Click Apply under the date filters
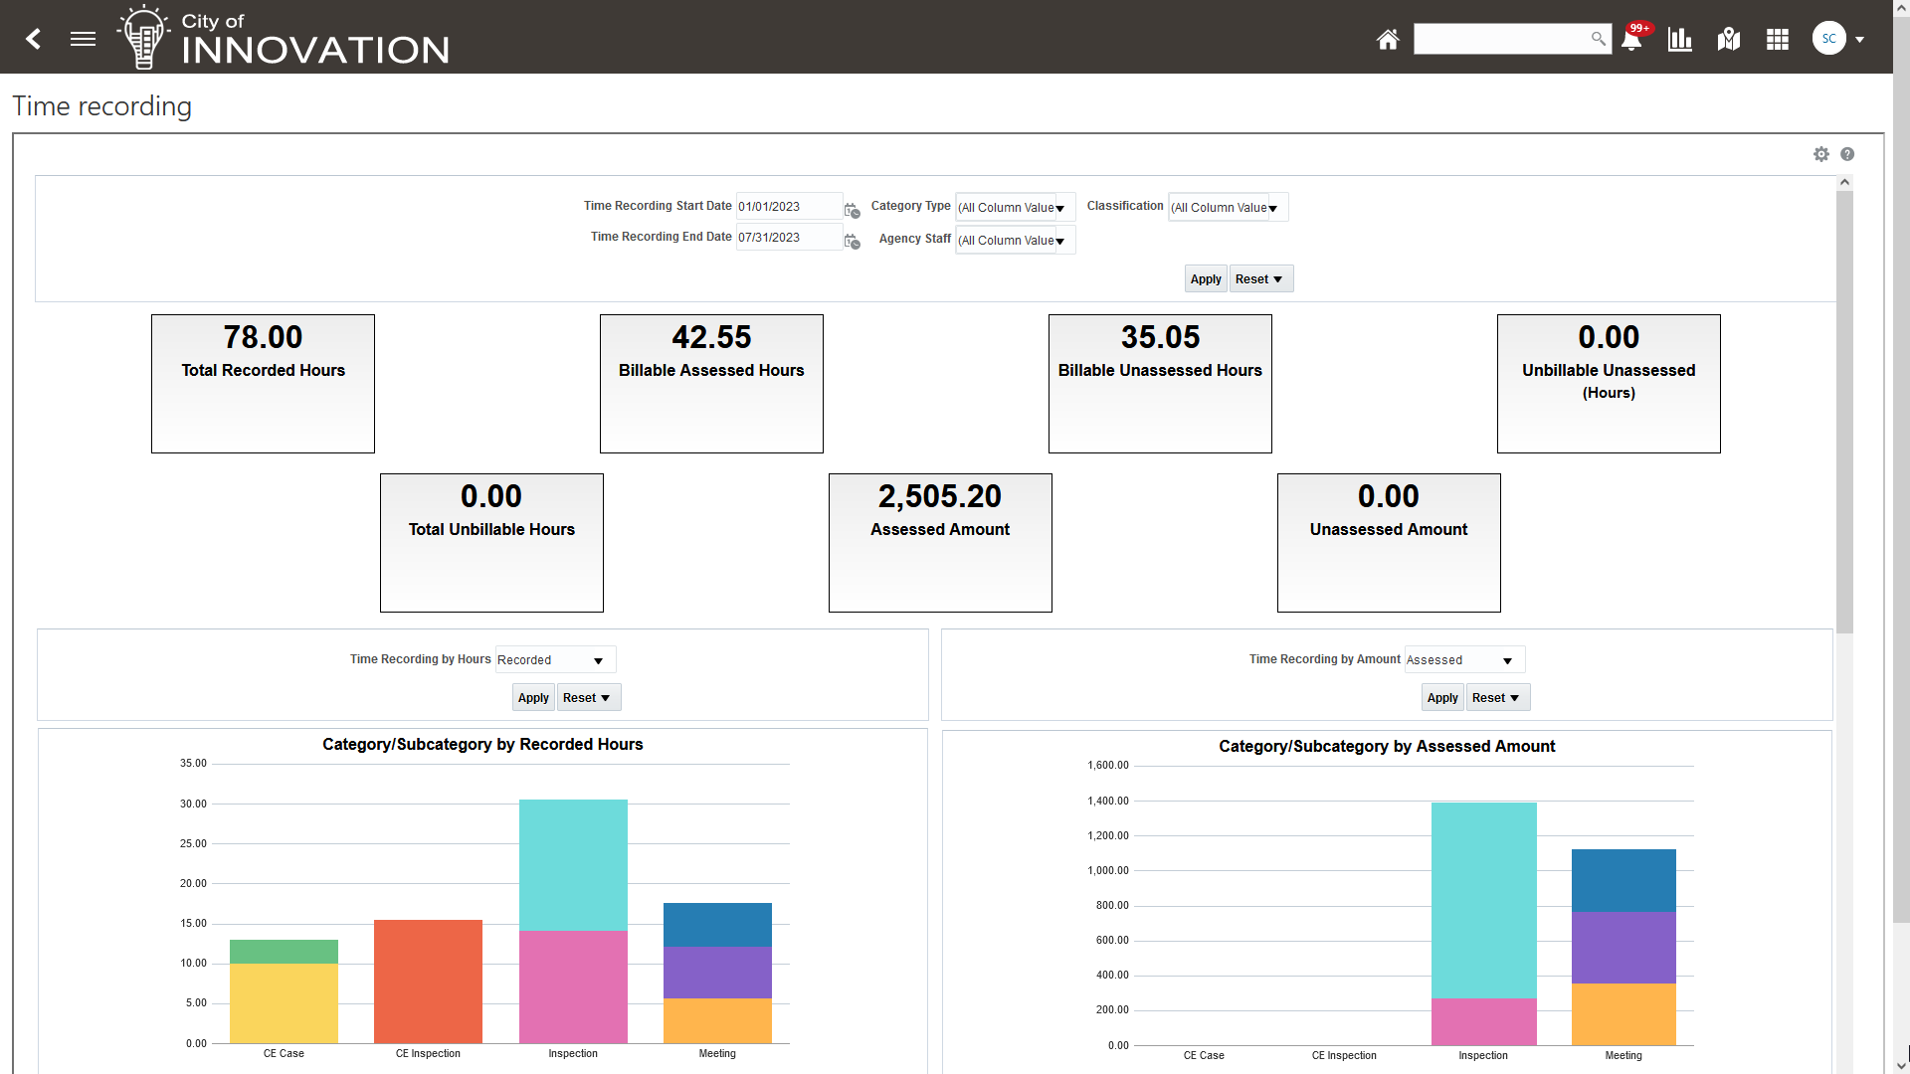 (x=1206, y=279)
